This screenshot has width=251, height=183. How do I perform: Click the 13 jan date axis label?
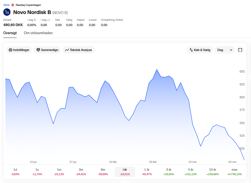tap(33, 162)
